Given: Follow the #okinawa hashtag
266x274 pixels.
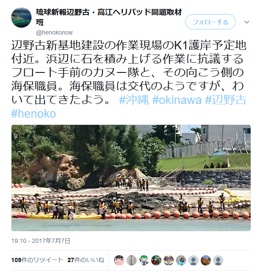Looking at the screenshot, I should tap(177, 100).
